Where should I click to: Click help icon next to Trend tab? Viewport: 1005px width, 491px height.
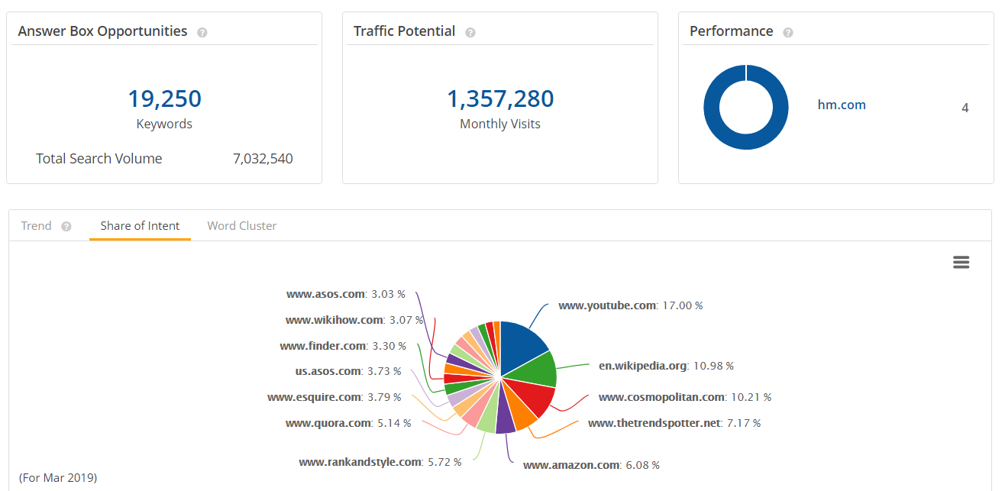66,227
